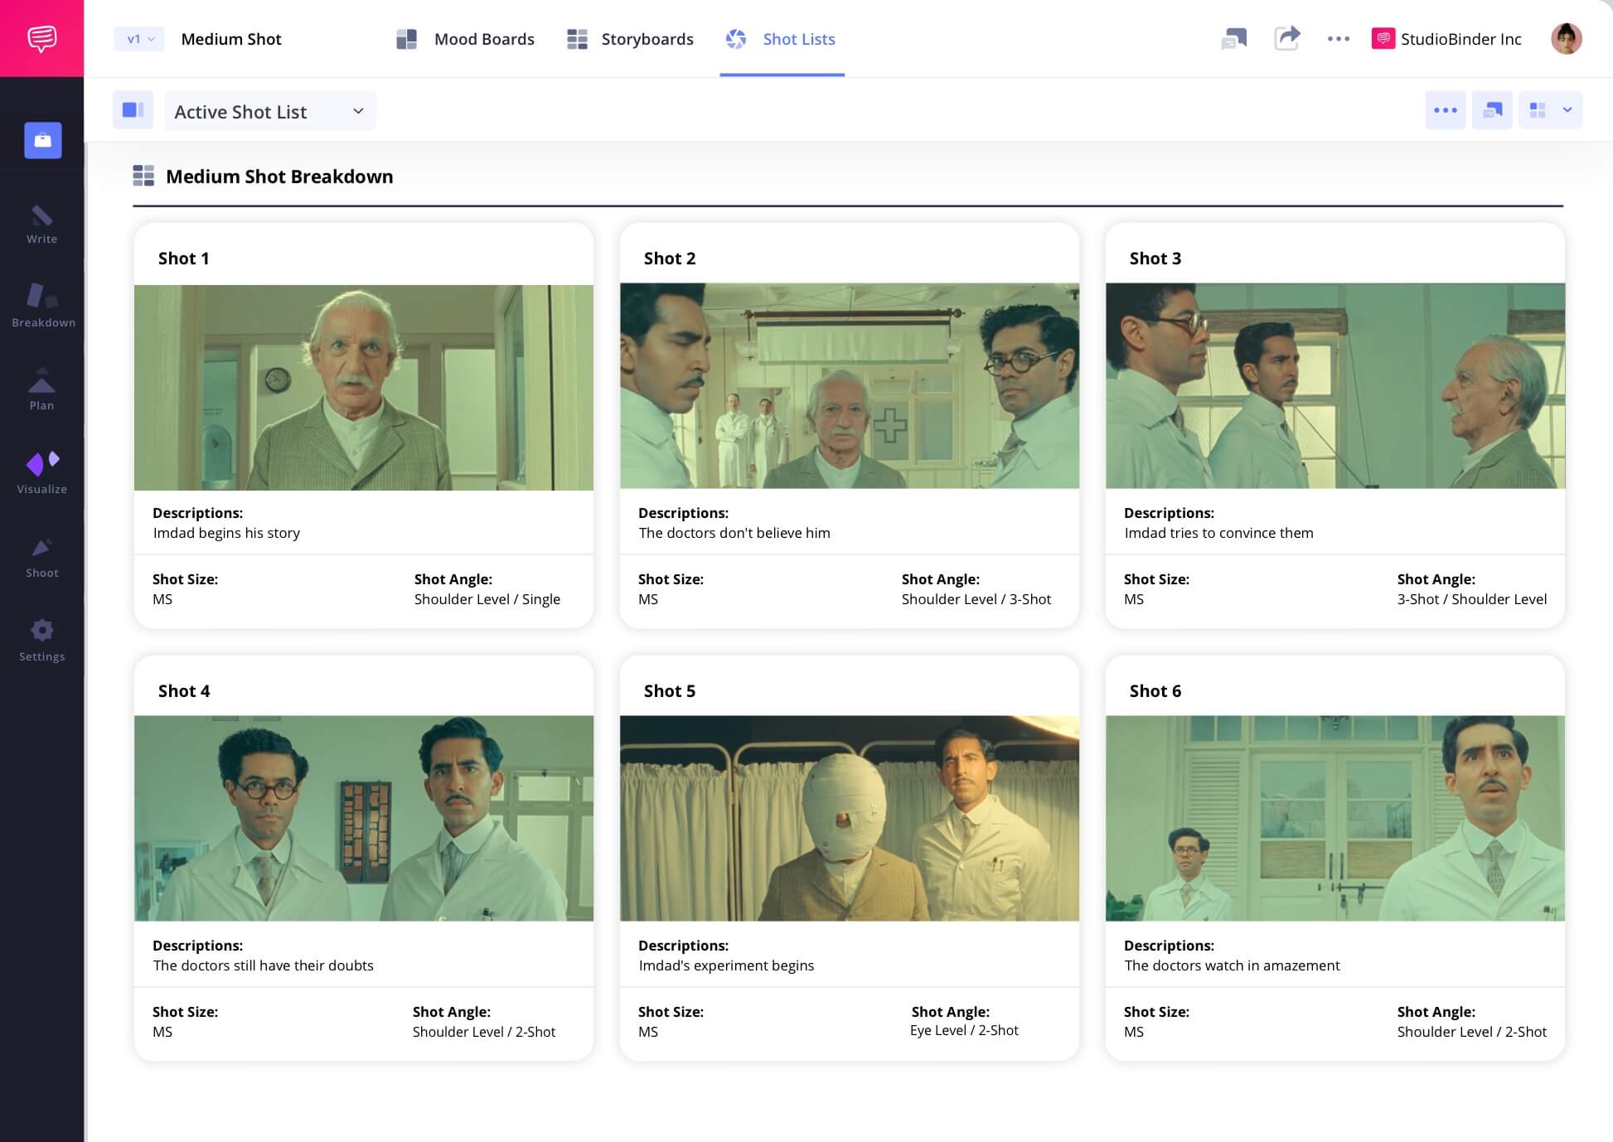This screenshot has height=1142, width=1613.
Task: Open the shot list more options button
Action: (x=1445, y=110)
